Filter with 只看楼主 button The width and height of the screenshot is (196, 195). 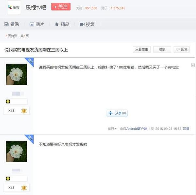(x=142, y=49)
